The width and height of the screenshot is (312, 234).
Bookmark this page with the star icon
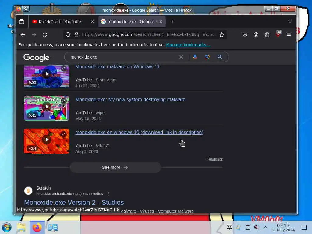222,35
